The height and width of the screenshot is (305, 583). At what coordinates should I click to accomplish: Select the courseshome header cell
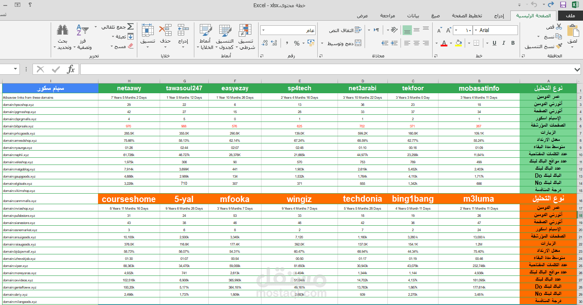point(129,199)
